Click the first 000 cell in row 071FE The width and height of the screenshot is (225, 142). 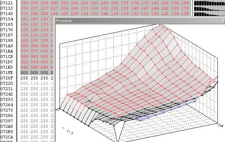pyautogui.click(x=24, y=73)
